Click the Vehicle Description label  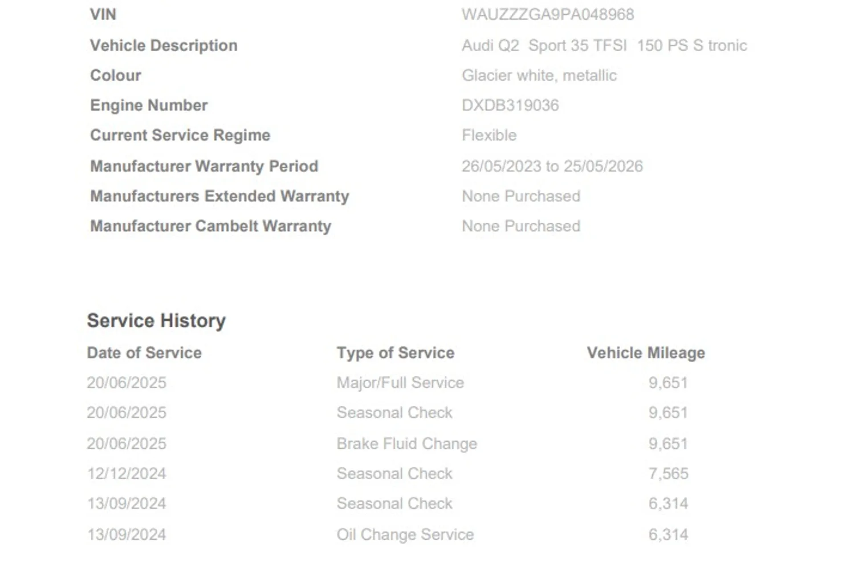163,45
